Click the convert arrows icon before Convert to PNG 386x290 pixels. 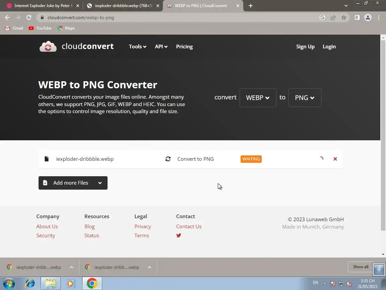pos(168,159)
